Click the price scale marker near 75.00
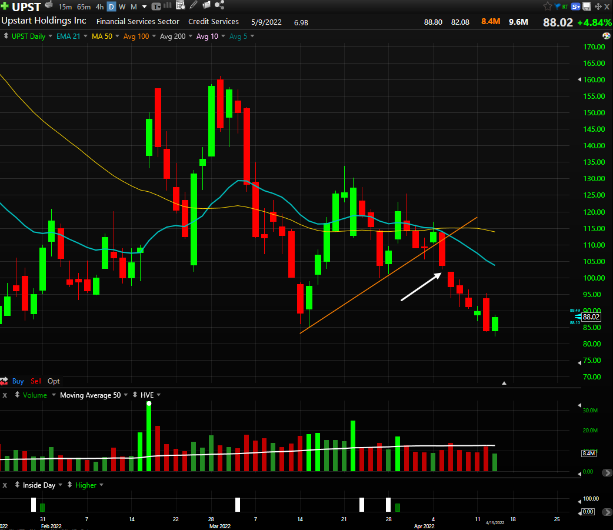This screenshot has height=530, width=613. (579, 363)
